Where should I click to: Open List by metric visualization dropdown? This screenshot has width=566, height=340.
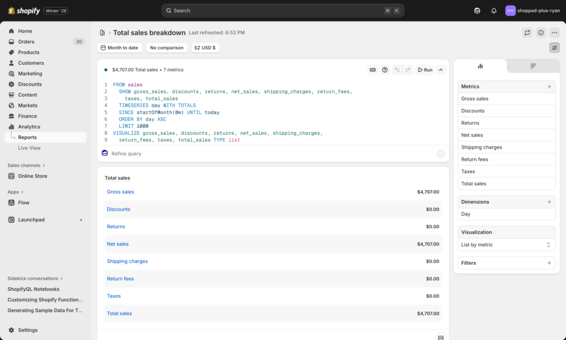coord(506,245)
